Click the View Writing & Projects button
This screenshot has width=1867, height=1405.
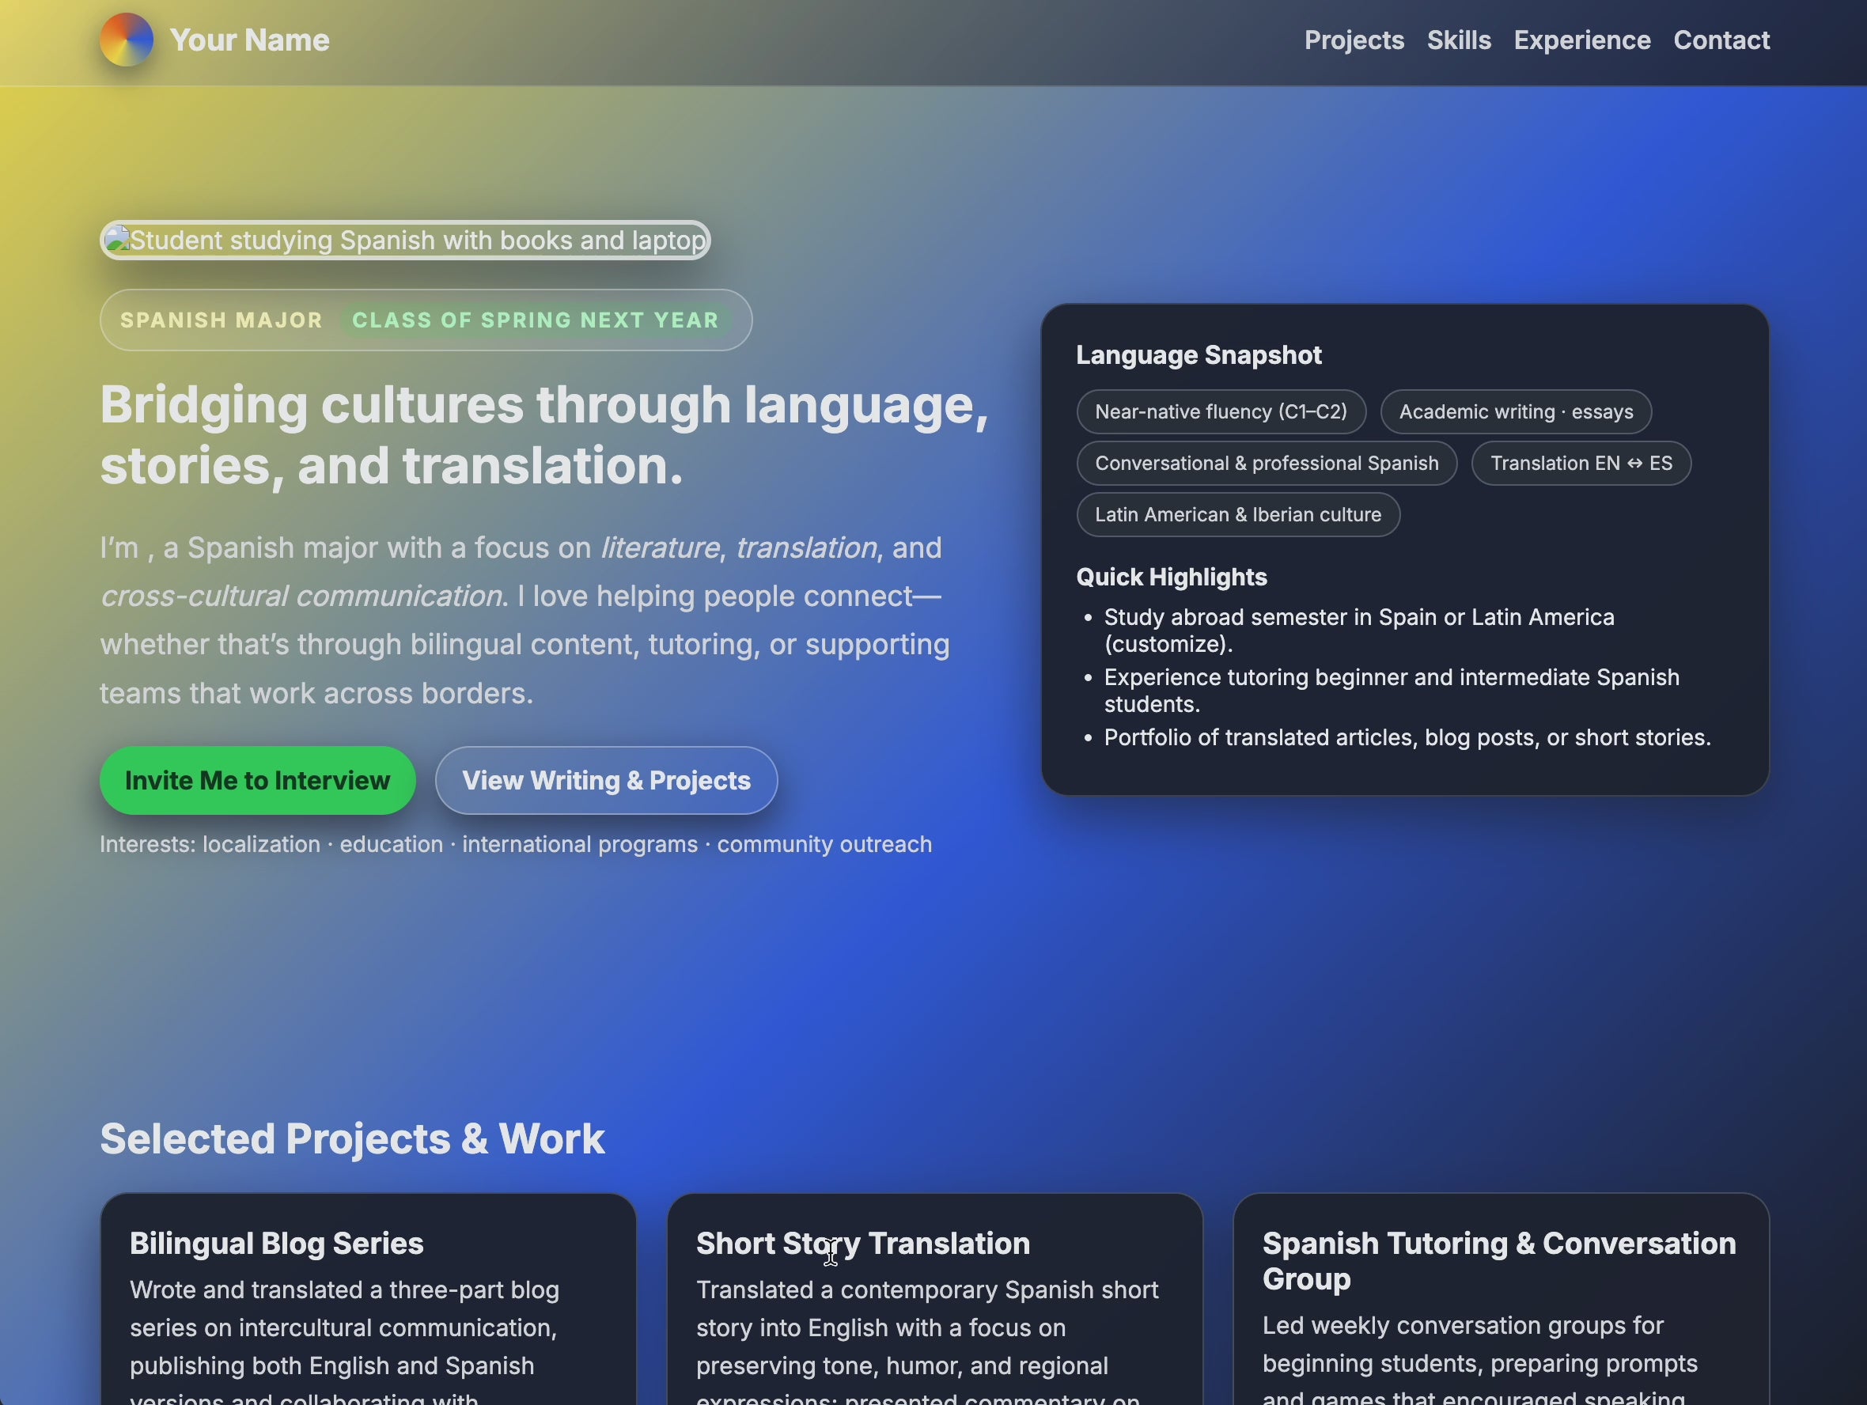[x=606, y=781]
